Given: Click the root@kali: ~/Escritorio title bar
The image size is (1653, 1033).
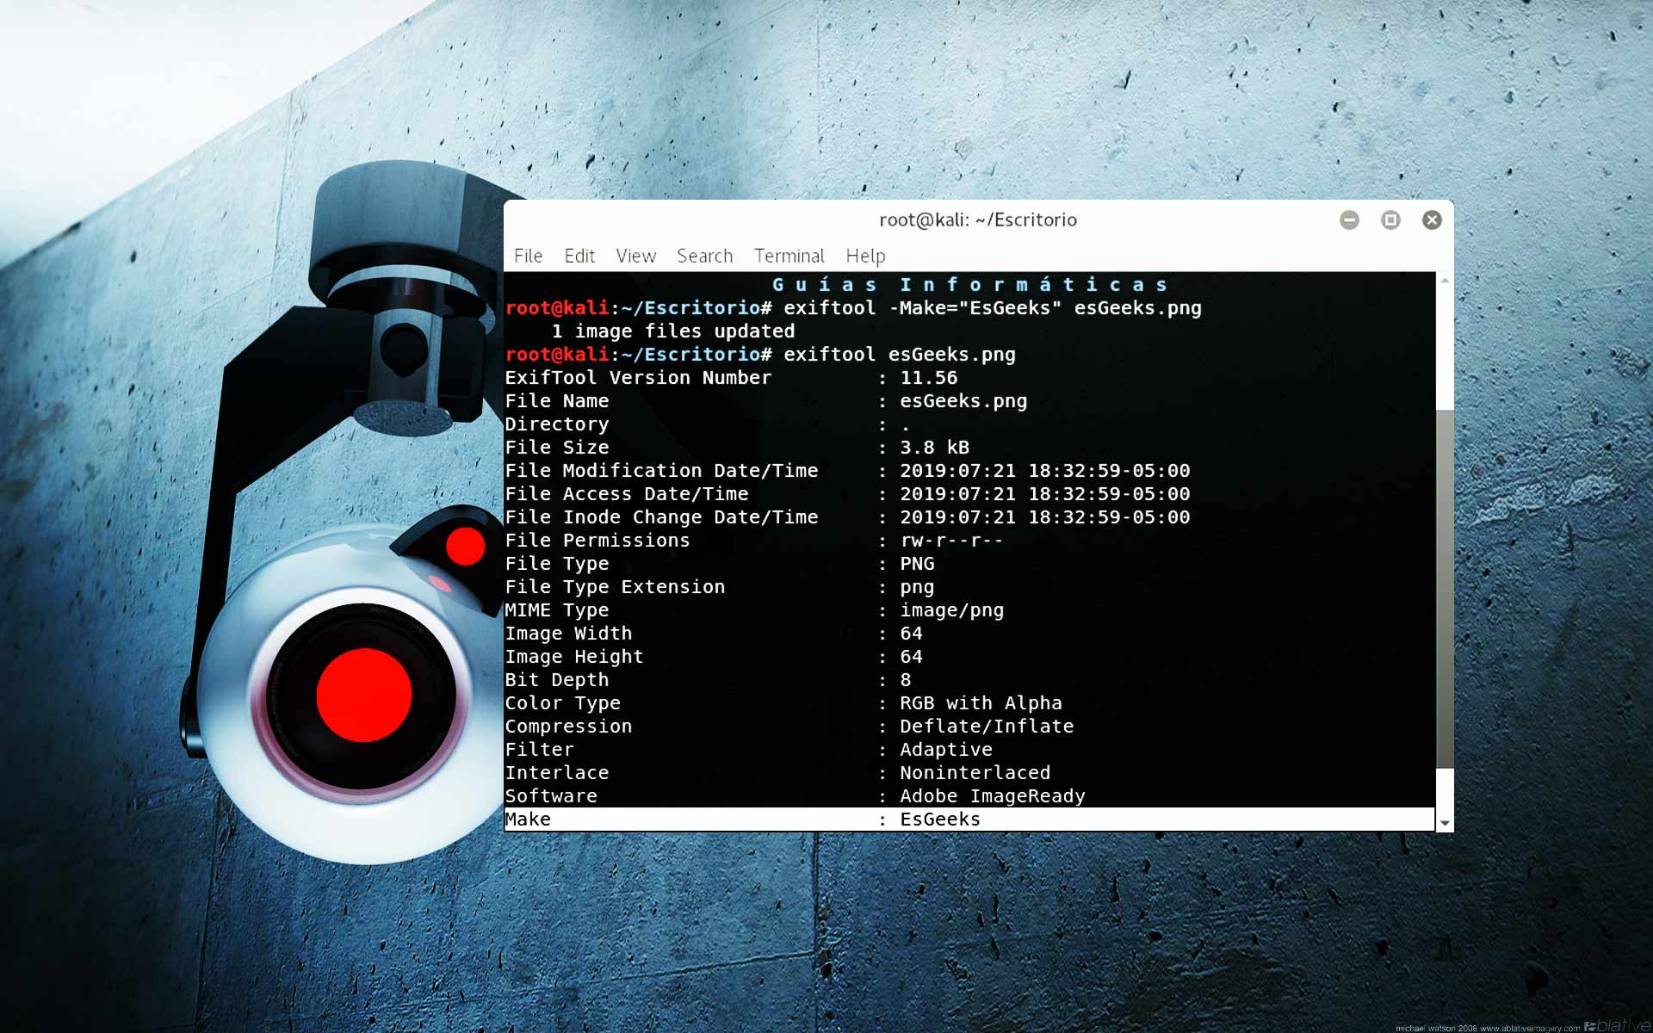Looking at the screenshot, I should tap(977, 220).
